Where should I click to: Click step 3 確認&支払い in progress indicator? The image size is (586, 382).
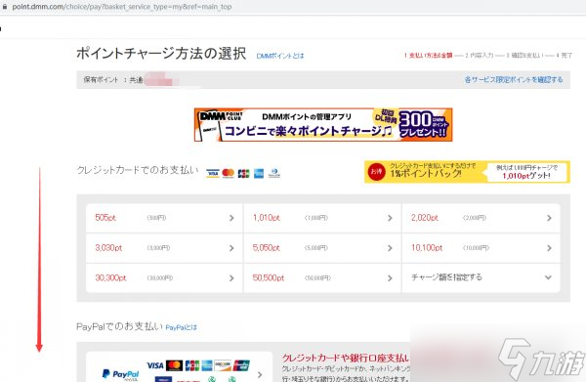[524, 56]
